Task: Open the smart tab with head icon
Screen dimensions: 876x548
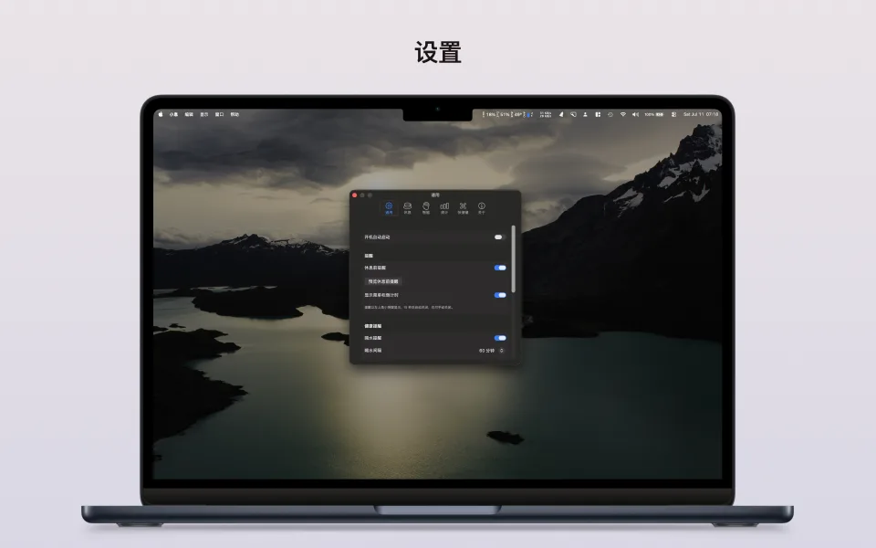Action: [x=426, y=208]
